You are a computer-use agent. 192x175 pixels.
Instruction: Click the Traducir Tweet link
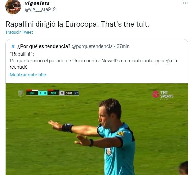19,32
